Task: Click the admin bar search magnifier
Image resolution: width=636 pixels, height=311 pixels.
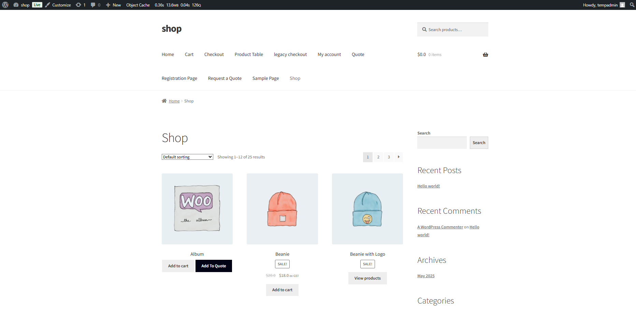Action: coord(632,5)
